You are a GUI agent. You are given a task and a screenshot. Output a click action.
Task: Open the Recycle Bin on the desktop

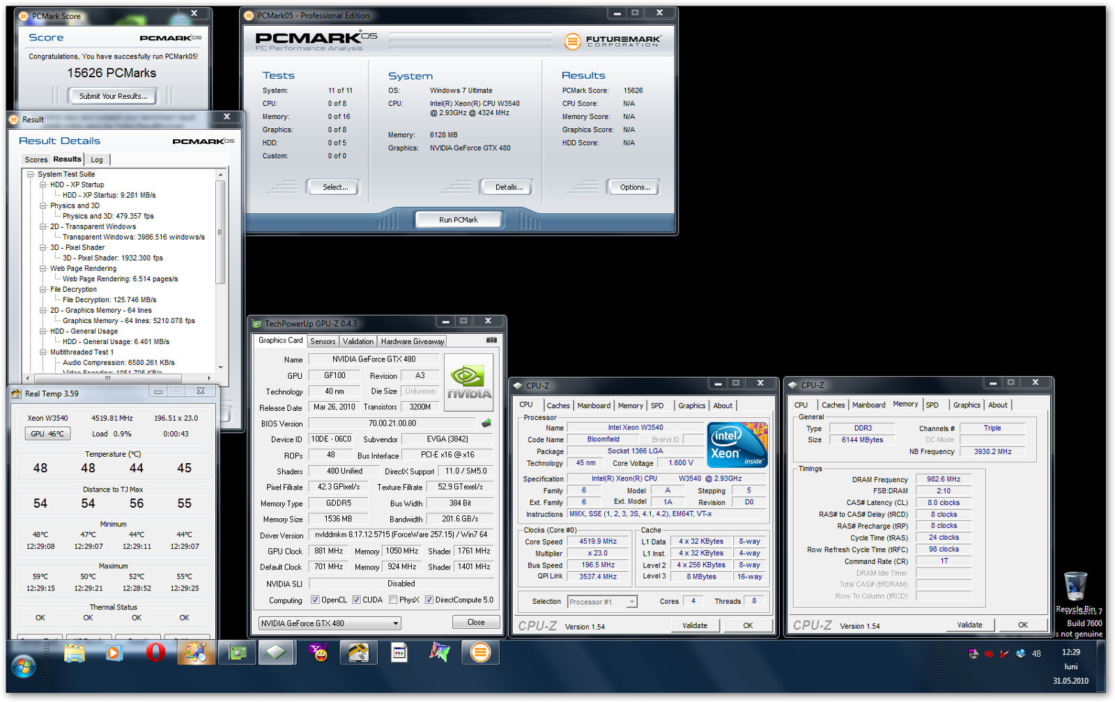point(1075,591)
